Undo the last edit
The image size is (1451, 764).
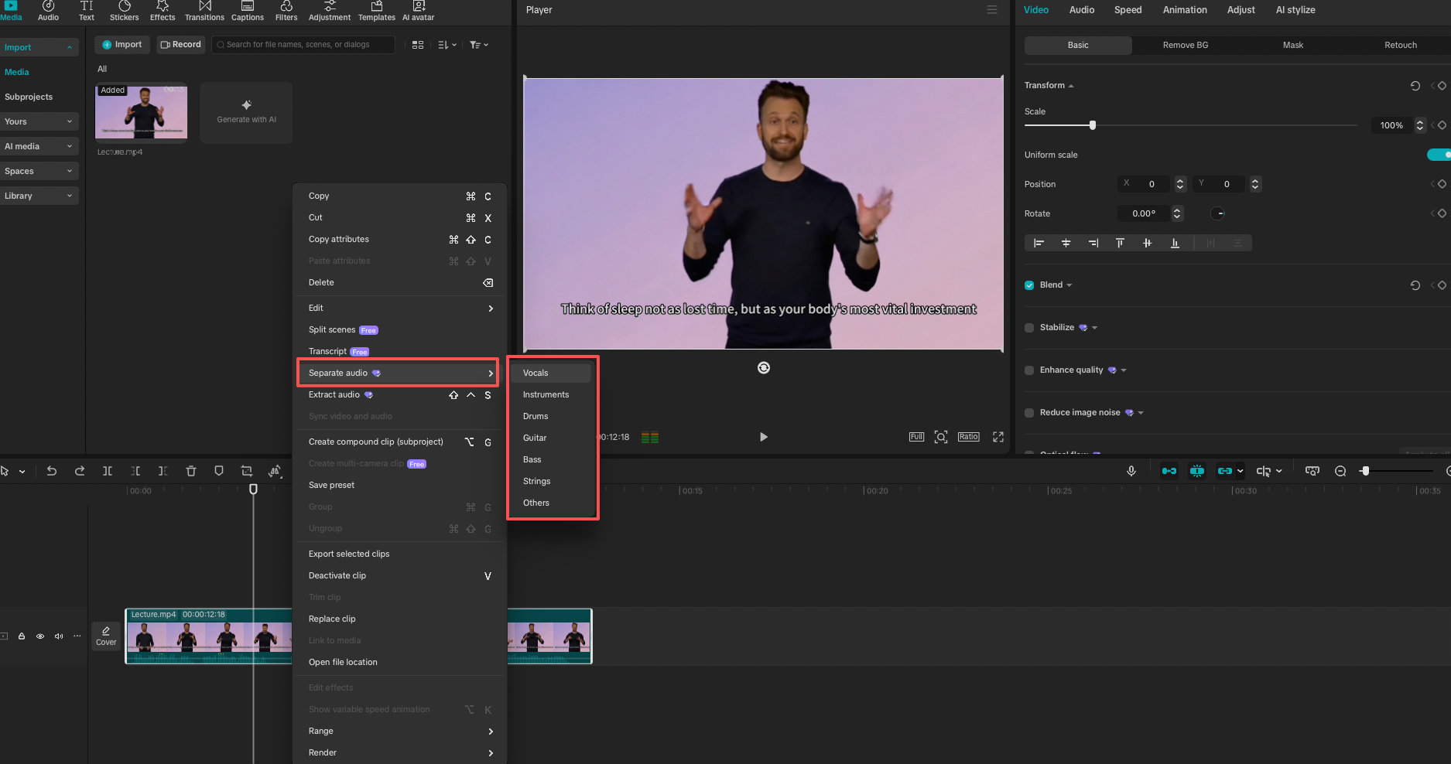pyautogui.click(x=51, y=470)
